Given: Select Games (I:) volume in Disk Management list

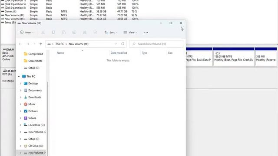Looking at the screenshot, I should point(69,11).
